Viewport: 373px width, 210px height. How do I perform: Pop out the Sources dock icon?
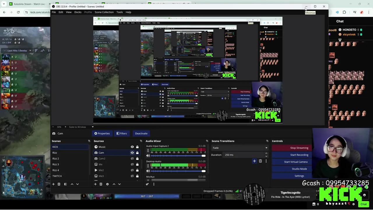pos(141,141)
